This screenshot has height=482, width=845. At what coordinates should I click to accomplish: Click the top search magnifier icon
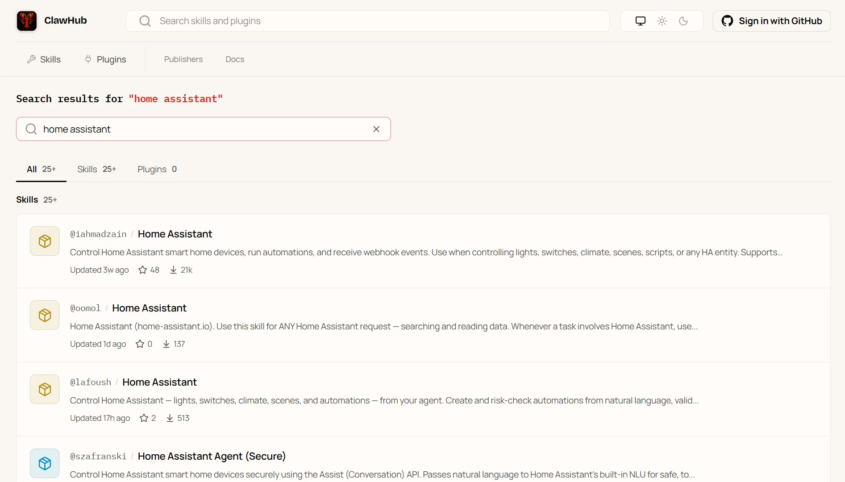pos(145,21)
